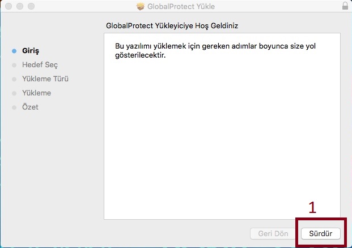Viewport: 352px width, 248px height.
Task: Close the installer window
Action: [7, 6]
